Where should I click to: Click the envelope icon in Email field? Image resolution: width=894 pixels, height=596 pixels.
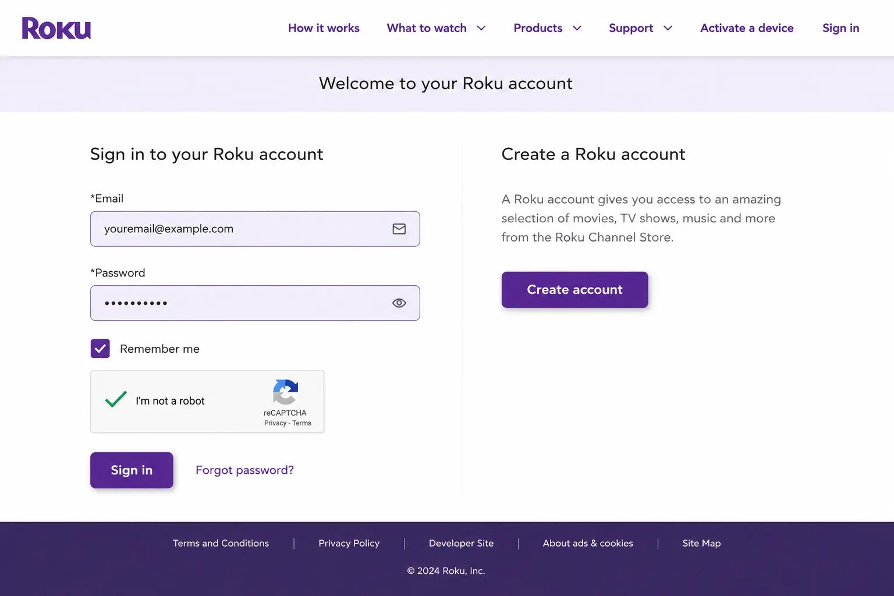coord(399,229)
